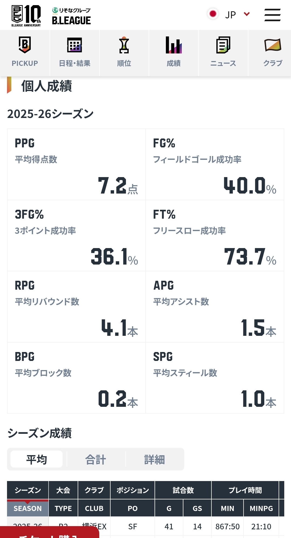Click the りそなグループ B.LEAGUE logo
This screenshot has height=538, width=291.
tap(71, 16)
